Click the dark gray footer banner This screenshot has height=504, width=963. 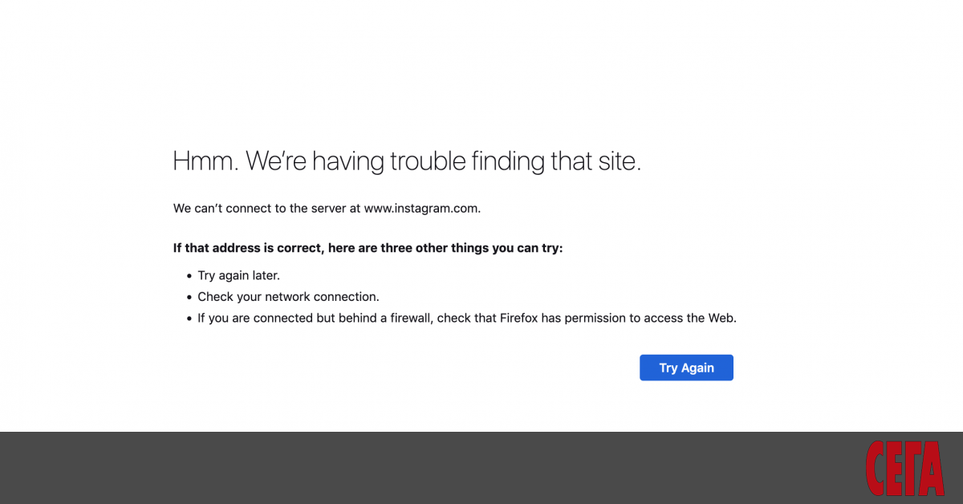[401, 468]
